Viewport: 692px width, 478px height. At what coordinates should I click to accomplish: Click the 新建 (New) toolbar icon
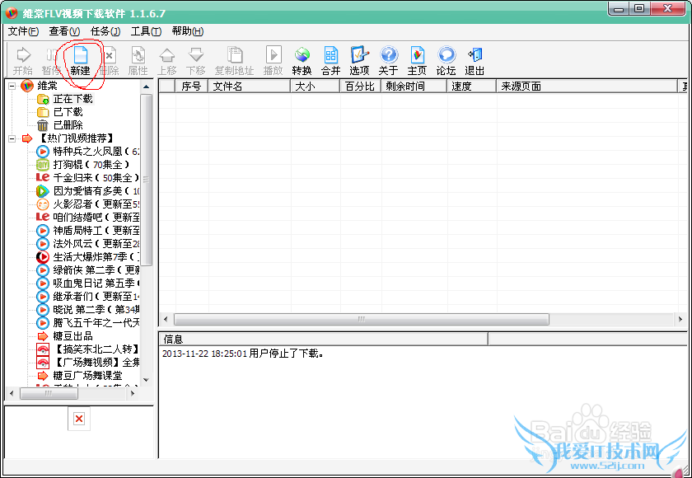point(81,60)
